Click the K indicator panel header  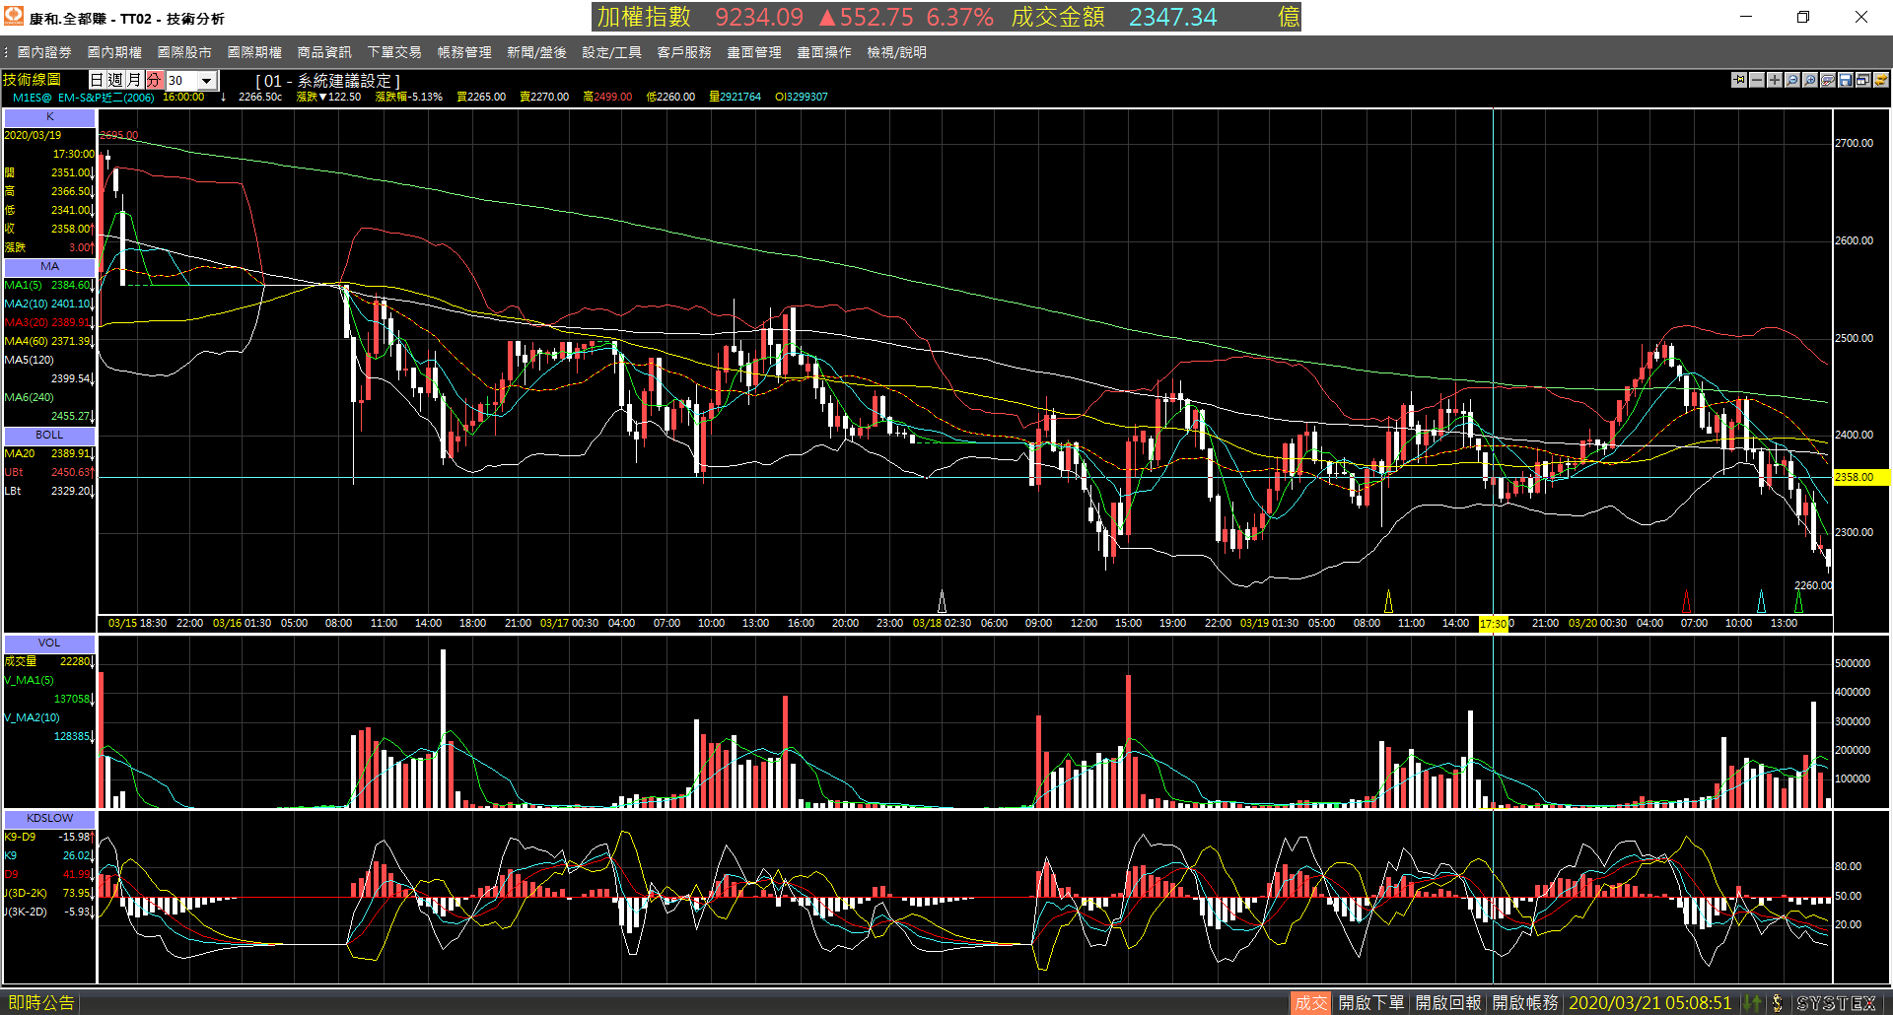tap(49, 117)
